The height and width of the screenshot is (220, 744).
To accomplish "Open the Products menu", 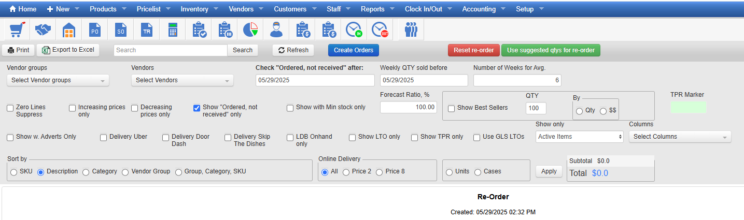I will tap(107, 9).
